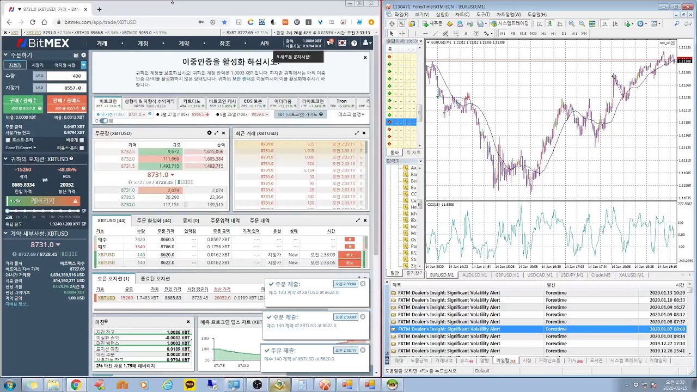The height and width of the screenshot is (392, 697).
Task: Bookmark the page with Chrome star icon
Action: coord(224,22)
